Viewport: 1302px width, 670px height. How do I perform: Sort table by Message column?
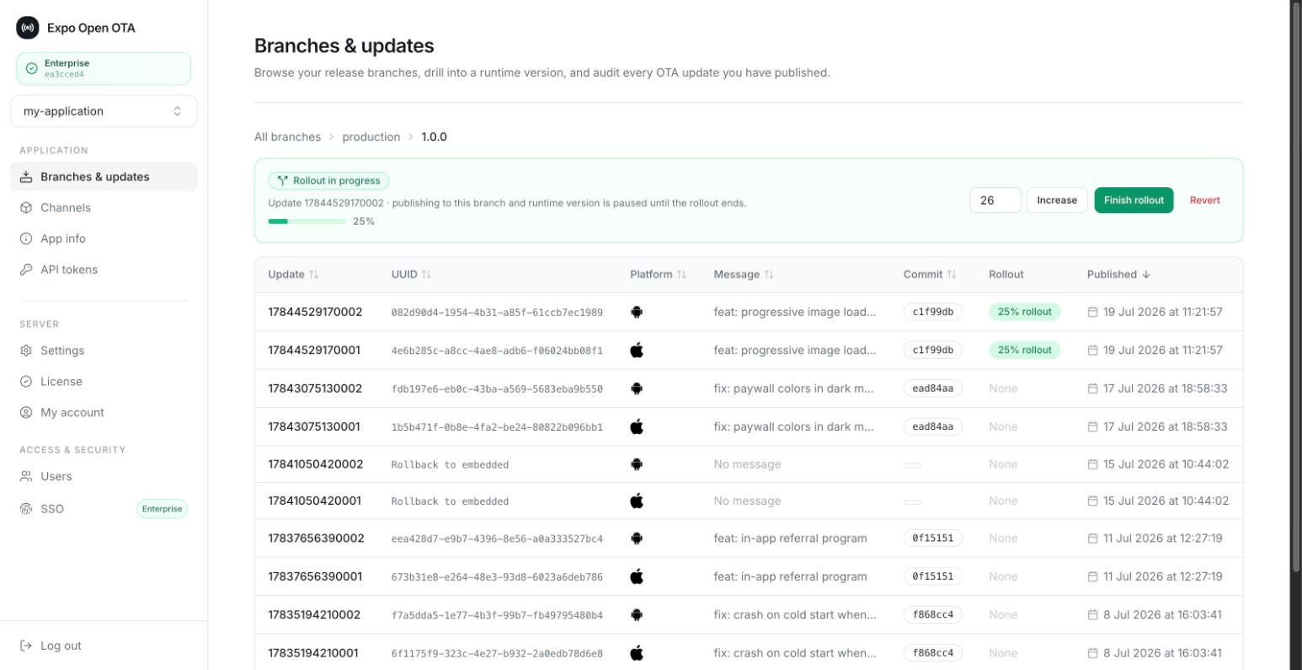tap(744, 275)
